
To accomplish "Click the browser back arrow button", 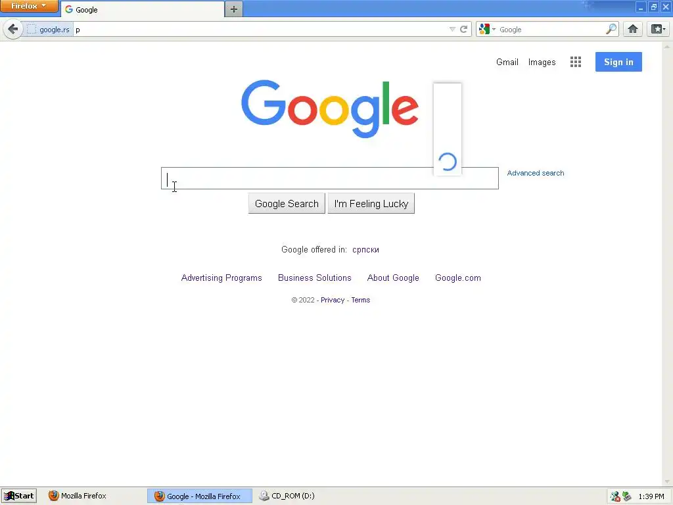I will click(x=13, y=29).
